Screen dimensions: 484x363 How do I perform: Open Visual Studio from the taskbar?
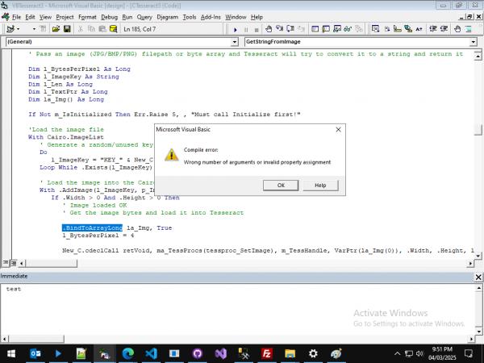pyautogui.click(x=221, y=353)
